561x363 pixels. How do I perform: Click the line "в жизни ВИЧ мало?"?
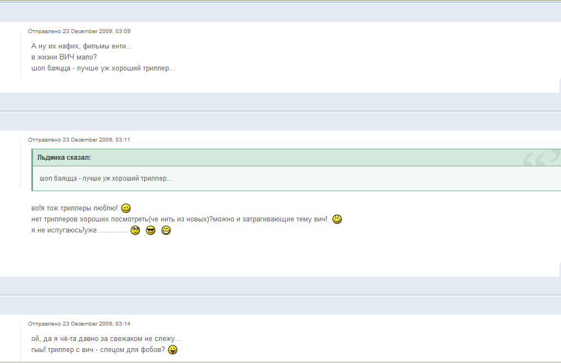coord(64,57)
